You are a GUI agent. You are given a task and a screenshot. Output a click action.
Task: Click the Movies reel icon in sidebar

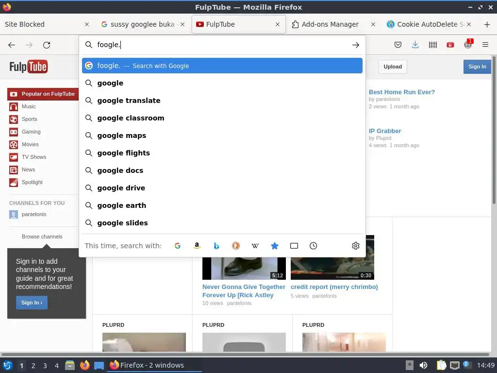tap(14, 145)
